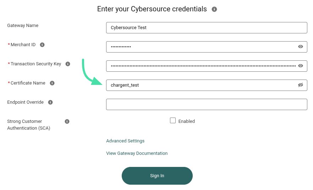Click the Certificate Name info icon
Screen dimensions: 313x190
pyautogui.click(x=52, y=83)
